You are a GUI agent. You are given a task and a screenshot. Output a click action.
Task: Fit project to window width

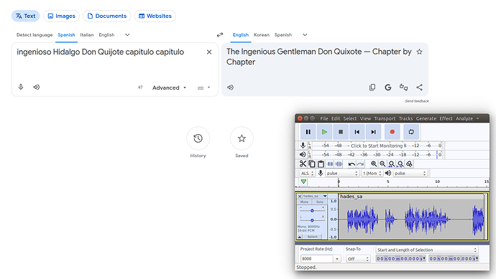[x=400, y=164]
